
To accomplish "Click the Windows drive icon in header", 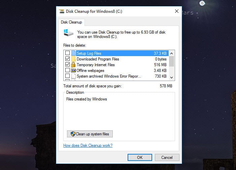I will 68,33.
